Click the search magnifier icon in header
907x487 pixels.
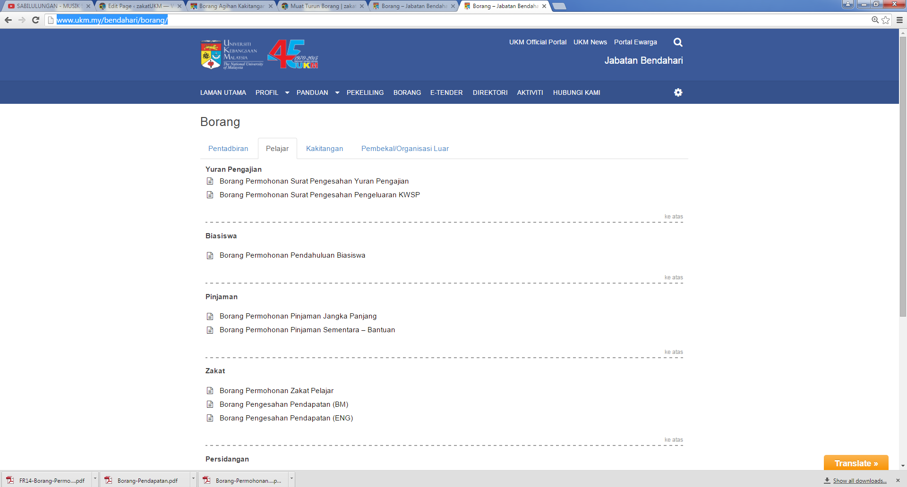click(678, 42)
